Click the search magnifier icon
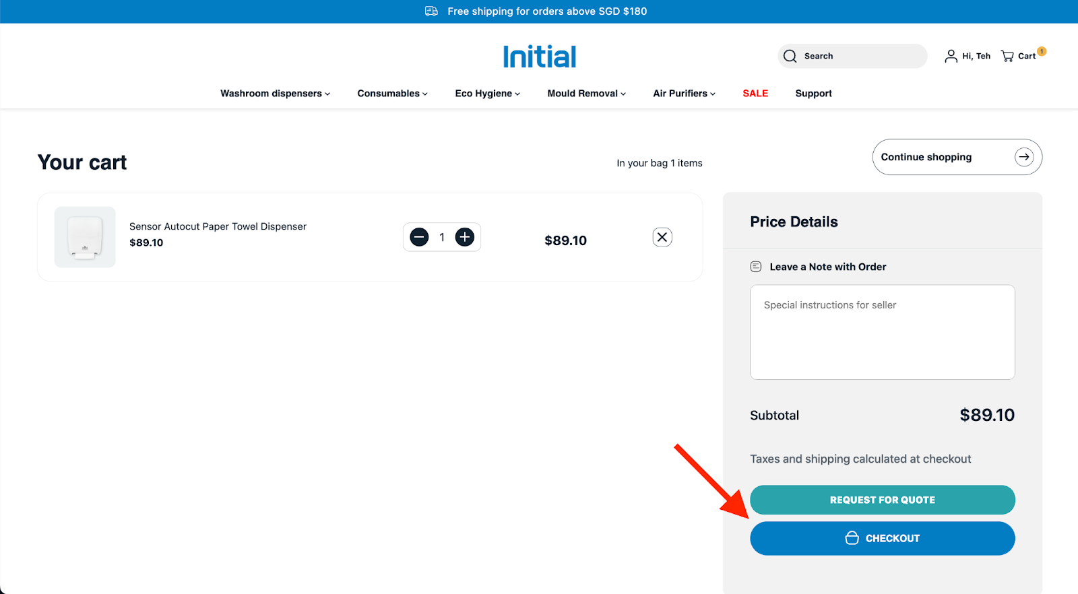This screenshot has height=594, width=1078. click(790, 56)
